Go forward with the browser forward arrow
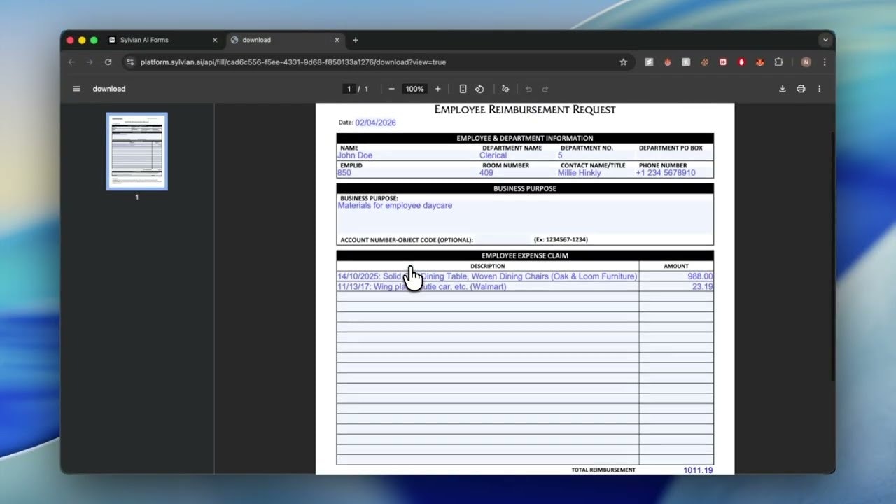This screenshot has width=896, height=504. click(90, 62)
